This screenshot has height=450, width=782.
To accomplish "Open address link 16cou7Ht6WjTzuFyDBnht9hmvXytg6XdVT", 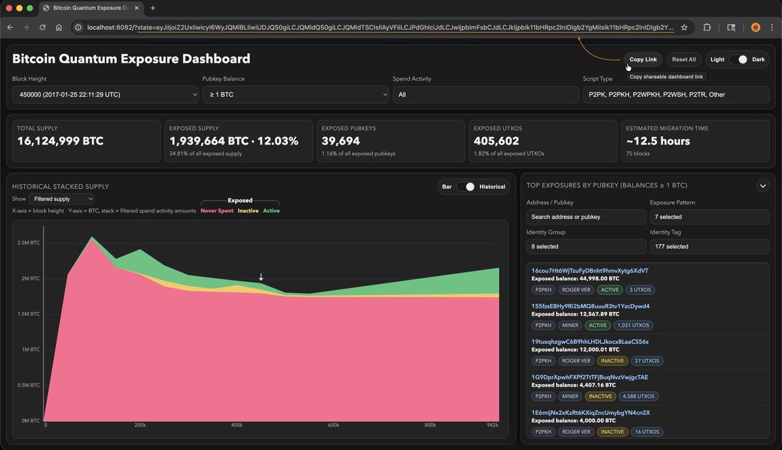I will click(x=590, y=271).
